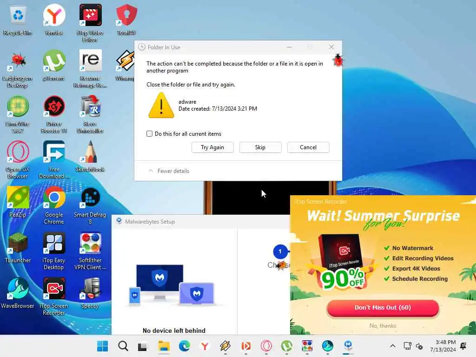Viewport: 476px width, 357px height.
Task: Launch LimeWire 5.6.2 desktop icon
Action: coord(18,114)
